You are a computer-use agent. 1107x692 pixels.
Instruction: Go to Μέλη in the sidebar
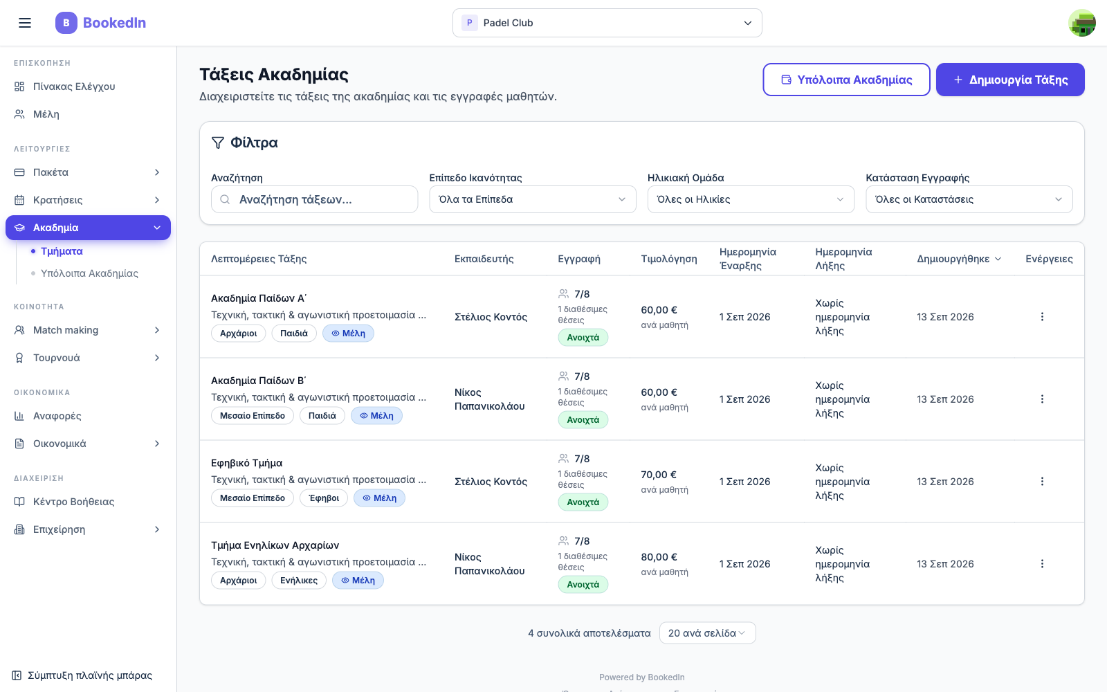tap(88, 114)
